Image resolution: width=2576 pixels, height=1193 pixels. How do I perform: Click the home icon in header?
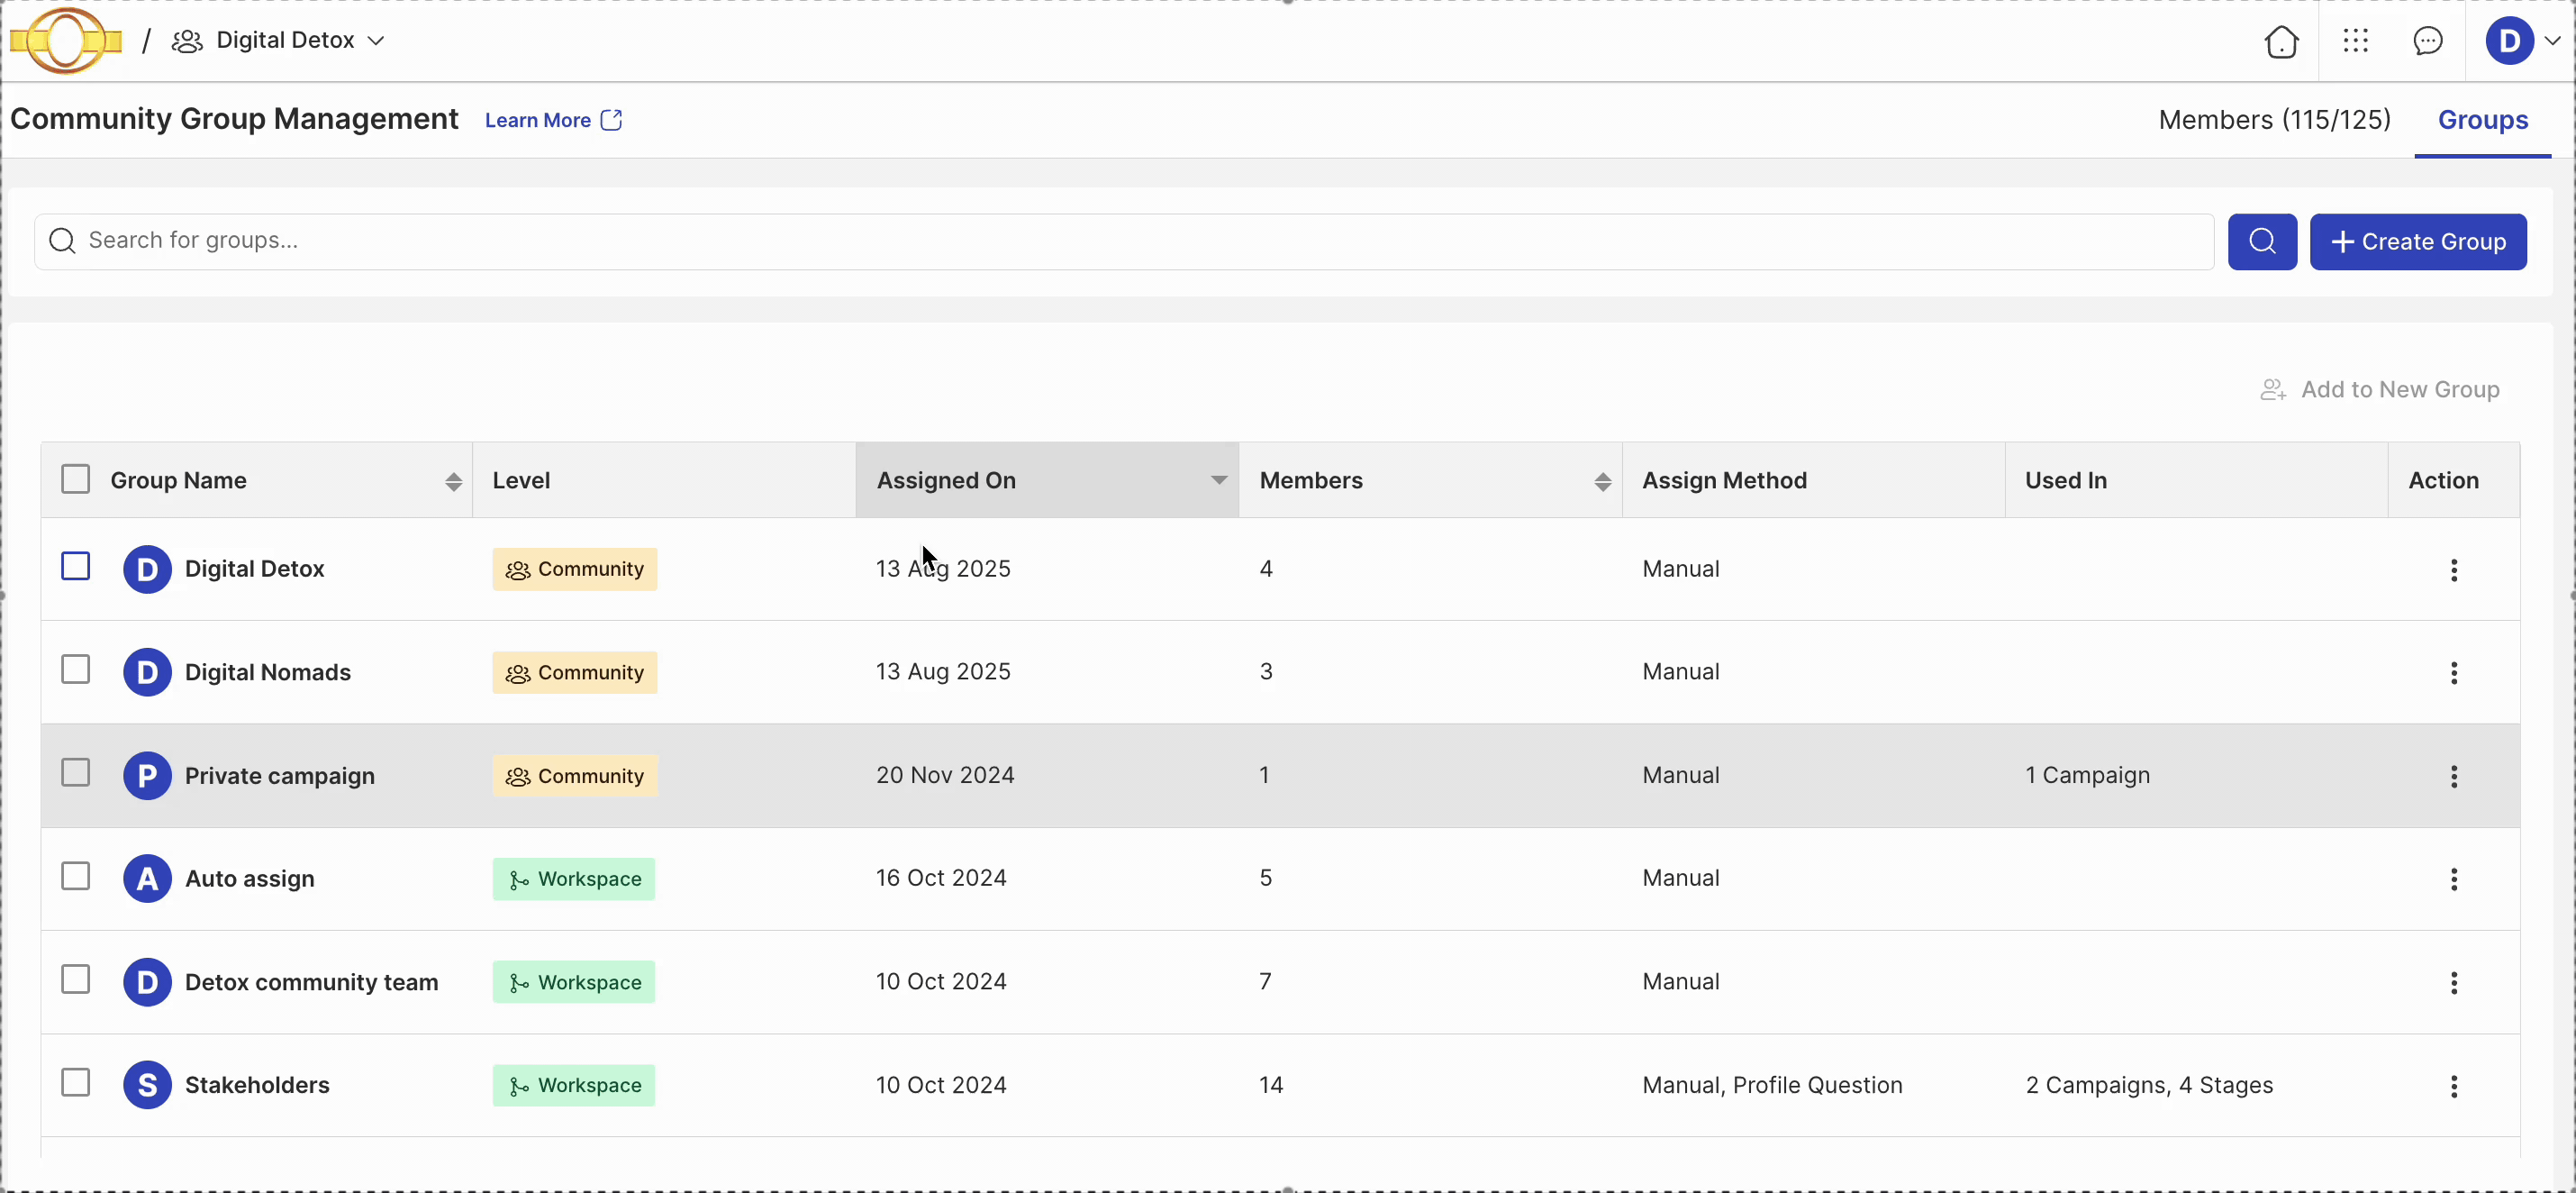2281,42
